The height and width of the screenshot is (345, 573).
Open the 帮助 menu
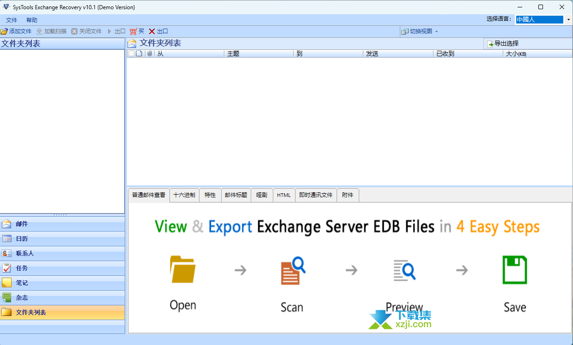[32, 20]
